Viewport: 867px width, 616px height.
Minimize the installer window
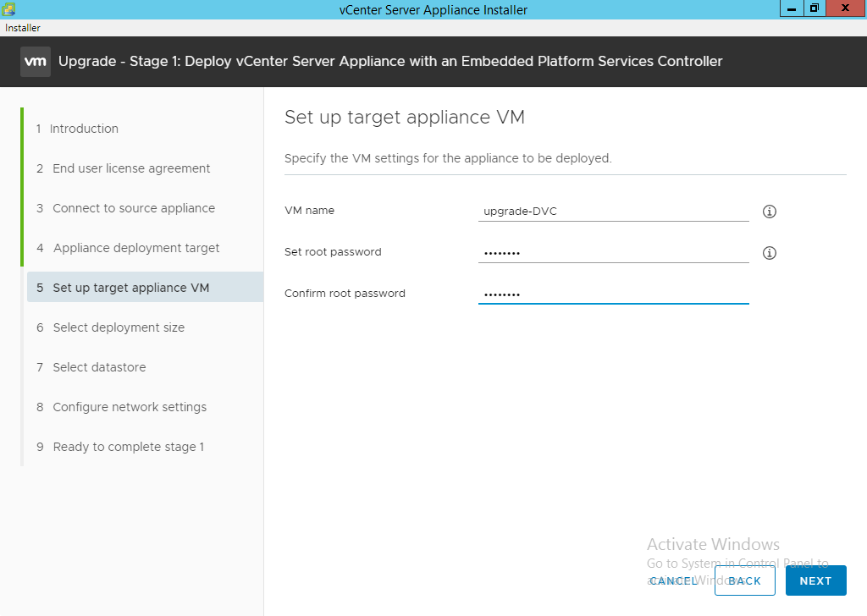click(x=792, y=8)
